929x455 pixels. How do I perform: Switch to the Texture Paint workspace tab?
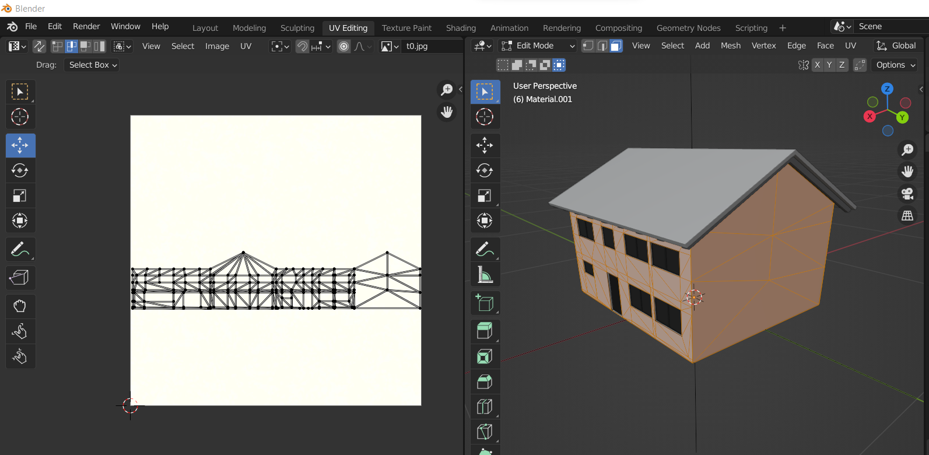point(406,28)
